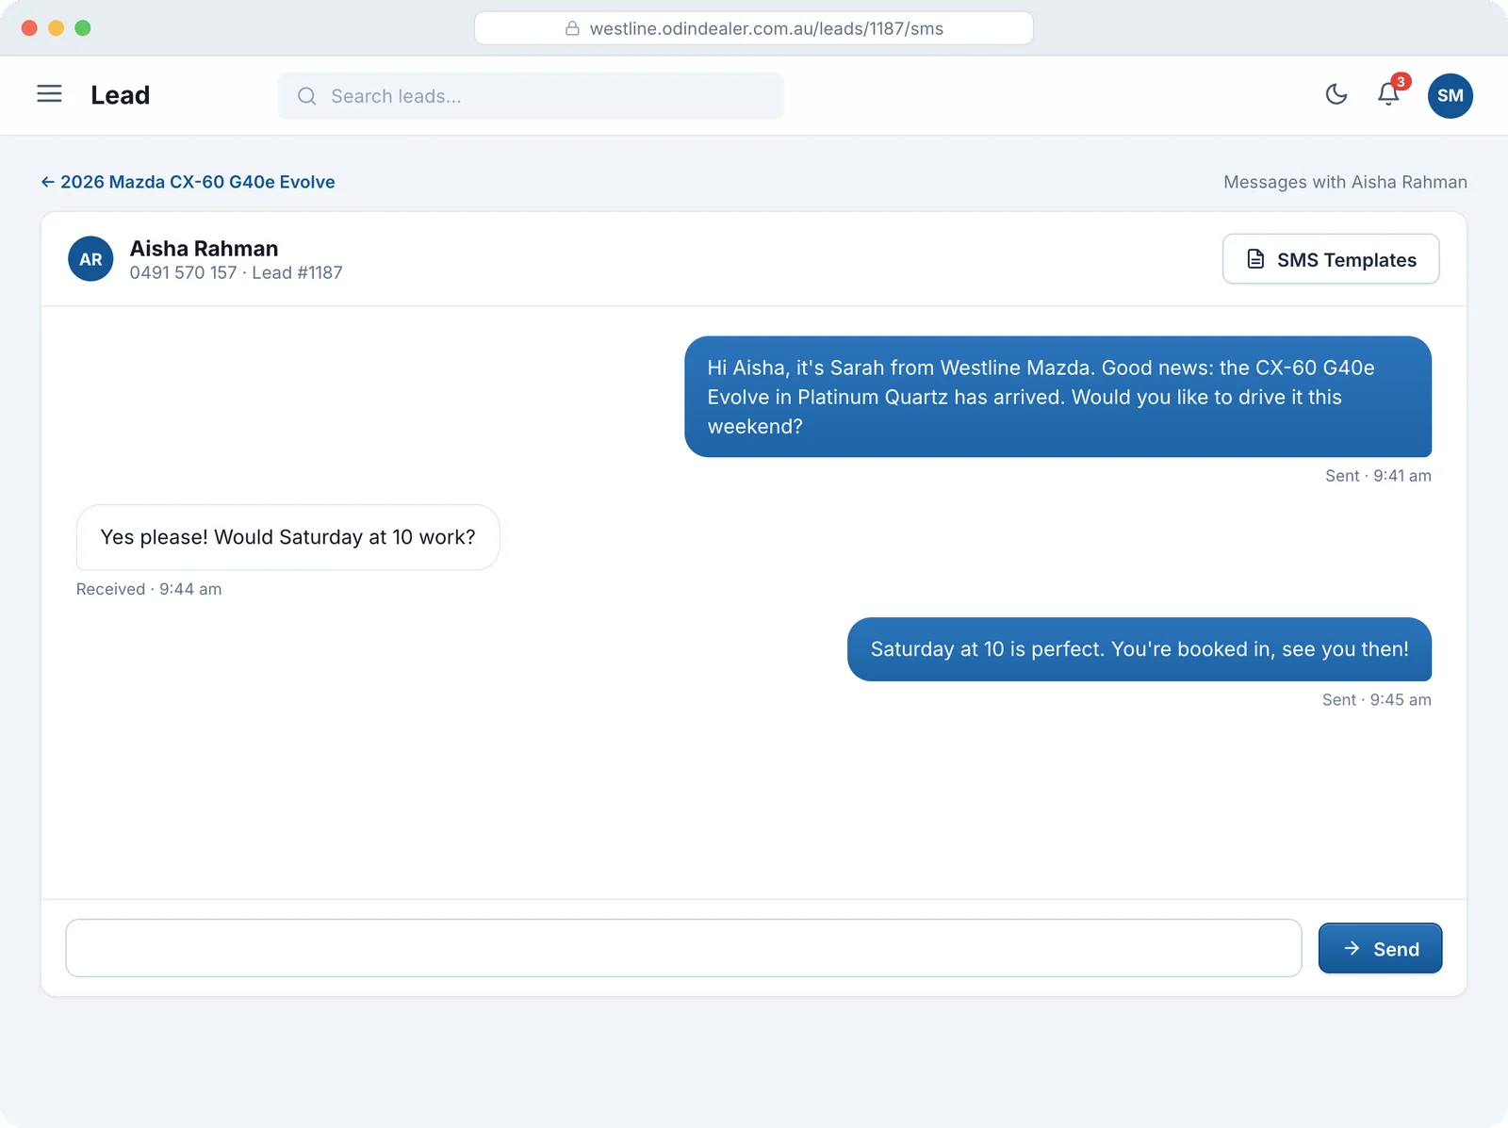
Task: Open notifications via the bell icon
Action: tap(1388, 94)
